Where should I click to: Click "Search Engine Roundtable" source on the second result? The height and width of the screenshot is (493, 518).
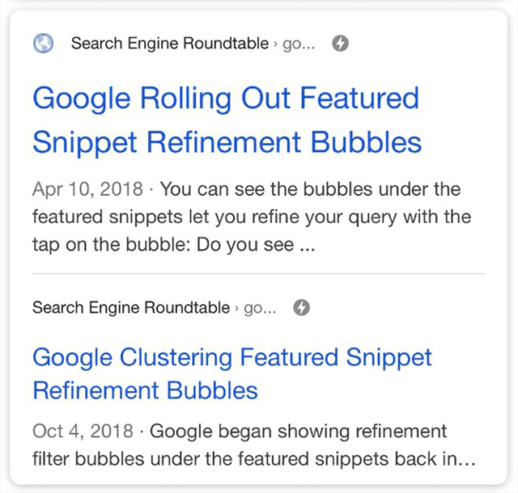coord(130,308)
